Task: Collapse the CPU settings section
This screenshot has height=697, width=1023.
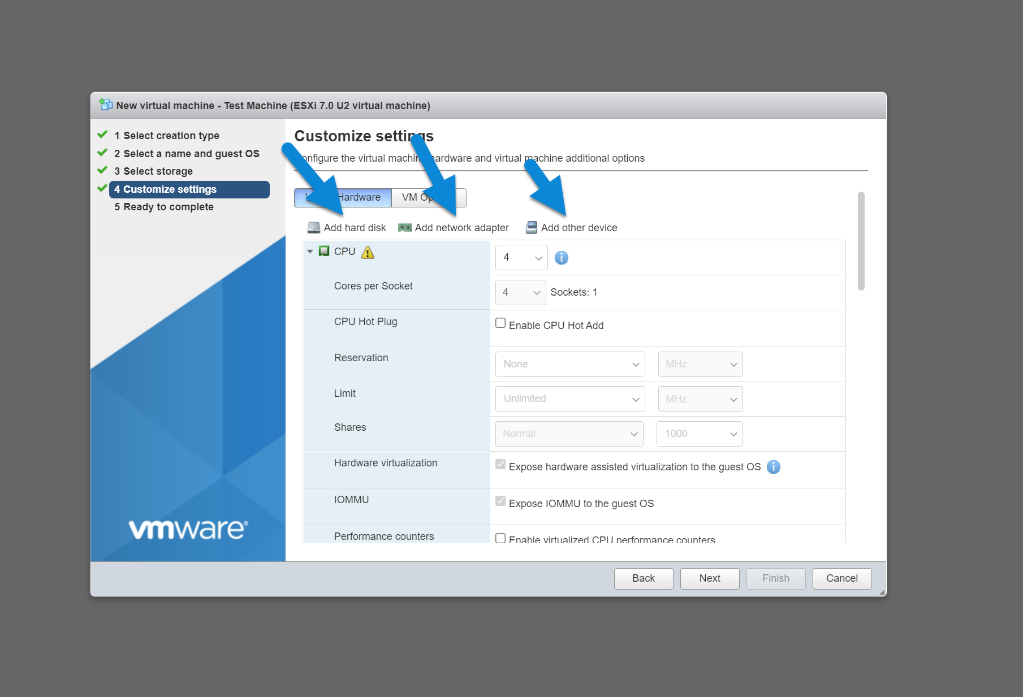Action: click(310, 251)
